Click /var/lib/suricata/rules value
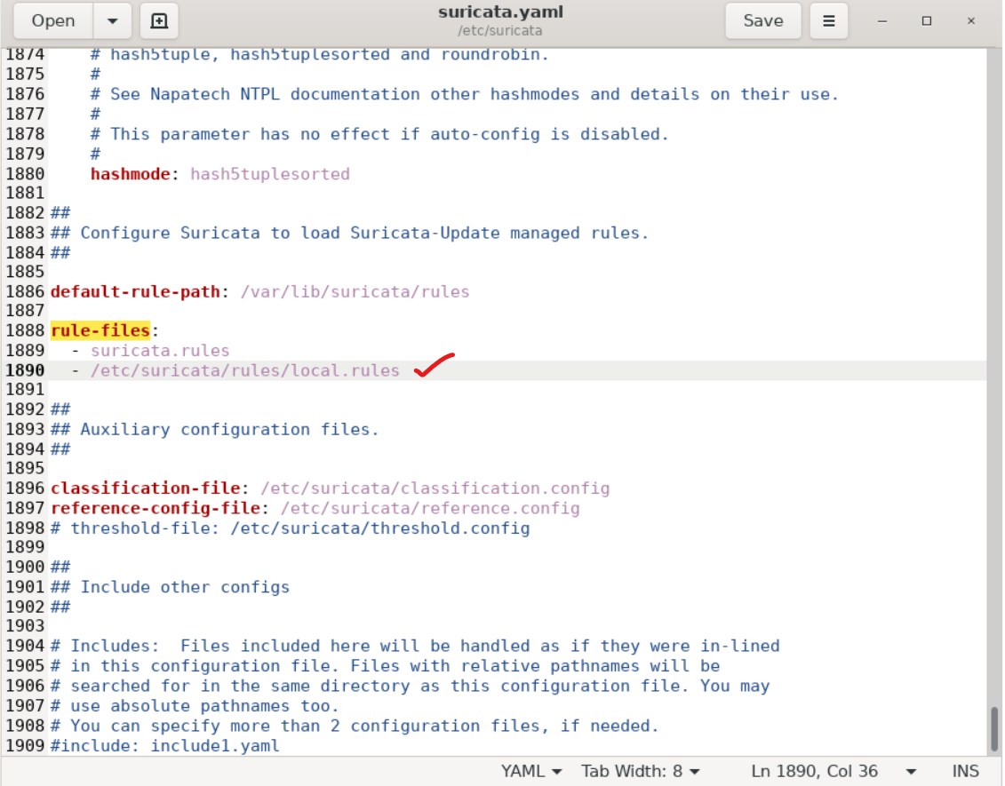This screenshot has height=786, width=1005. click(355, 291)
